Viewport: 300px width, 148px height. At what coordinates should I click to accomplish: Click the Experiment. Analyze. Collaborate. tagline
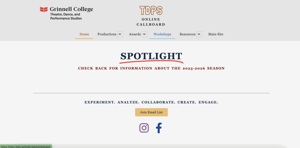pyautogui.click(x=151, y=102)
